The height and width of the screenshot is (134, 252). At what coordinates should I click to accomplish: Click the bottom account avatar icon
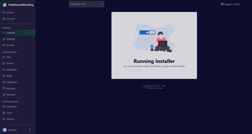tap(5, 130)
